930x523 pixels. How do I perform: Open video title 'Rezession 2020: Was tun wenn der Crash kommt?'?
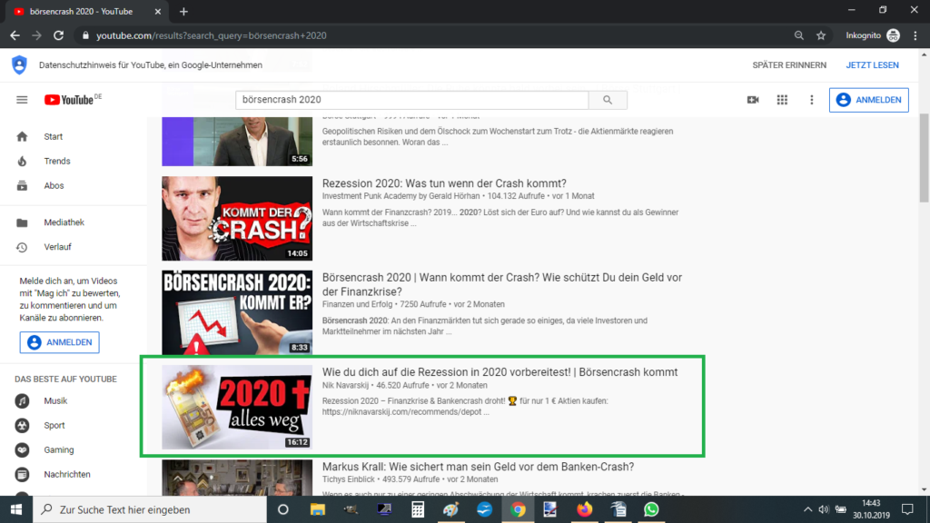pos(444,183)
